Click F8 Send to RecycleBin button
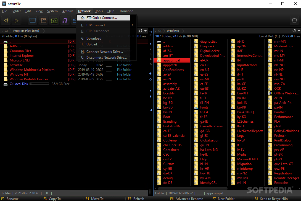This screenshot has height=201, width=301. pyautogui.click(x=271, y=199)
